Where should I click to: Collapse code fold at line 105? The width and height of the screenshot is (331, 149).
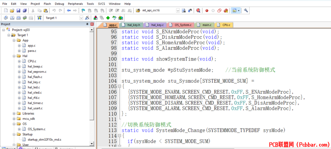(120, 86)
